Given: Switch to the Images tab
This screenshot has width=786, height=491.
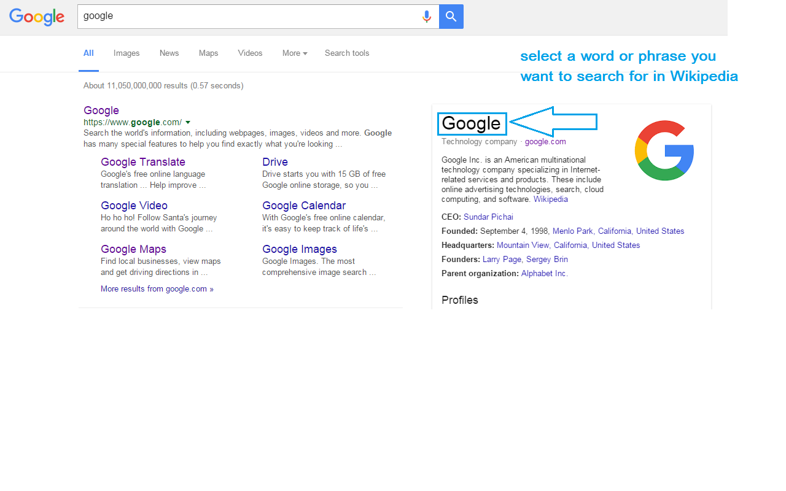Looking at the screenshot, I should pyautogui.click(x=126, y=53).
